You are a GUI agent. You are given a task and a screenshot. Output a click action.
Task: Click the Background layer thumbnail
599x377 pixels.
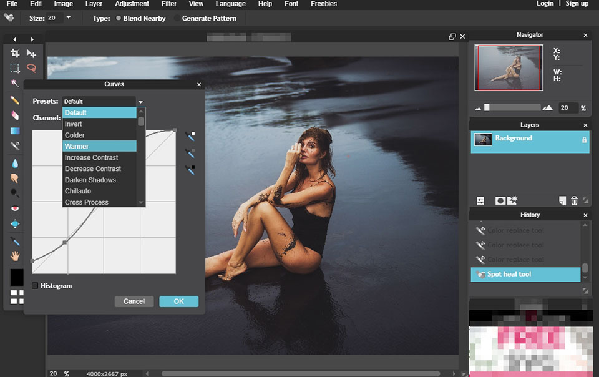pyautogui.click(x=483, y=139)
